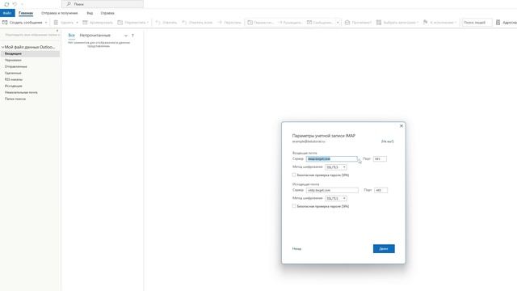Click the outgoing mail server field
Viewport: 517px width, 291px height.
pyautogui.click(x=332, y=191)
